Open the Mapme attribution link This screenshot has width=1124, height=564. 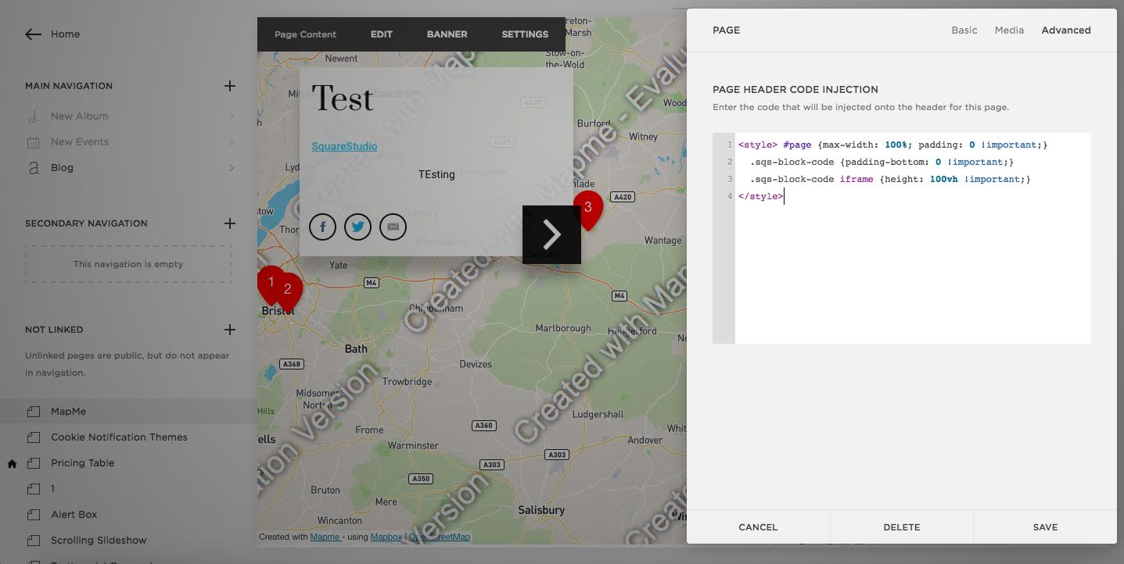pyautogui.click(x=325, y=537)
